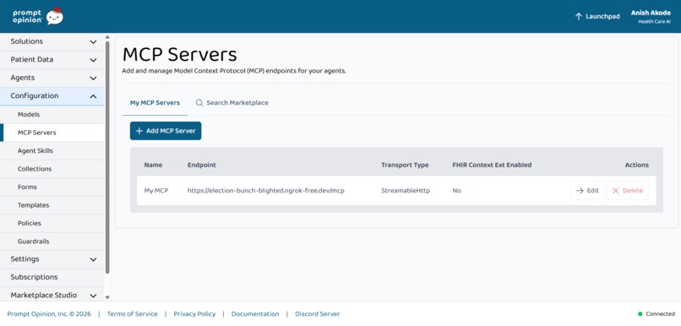Click the My MCP name cell
Image resolution: width=681 pixels, height=326 pixels.
[x=156, y=191]
